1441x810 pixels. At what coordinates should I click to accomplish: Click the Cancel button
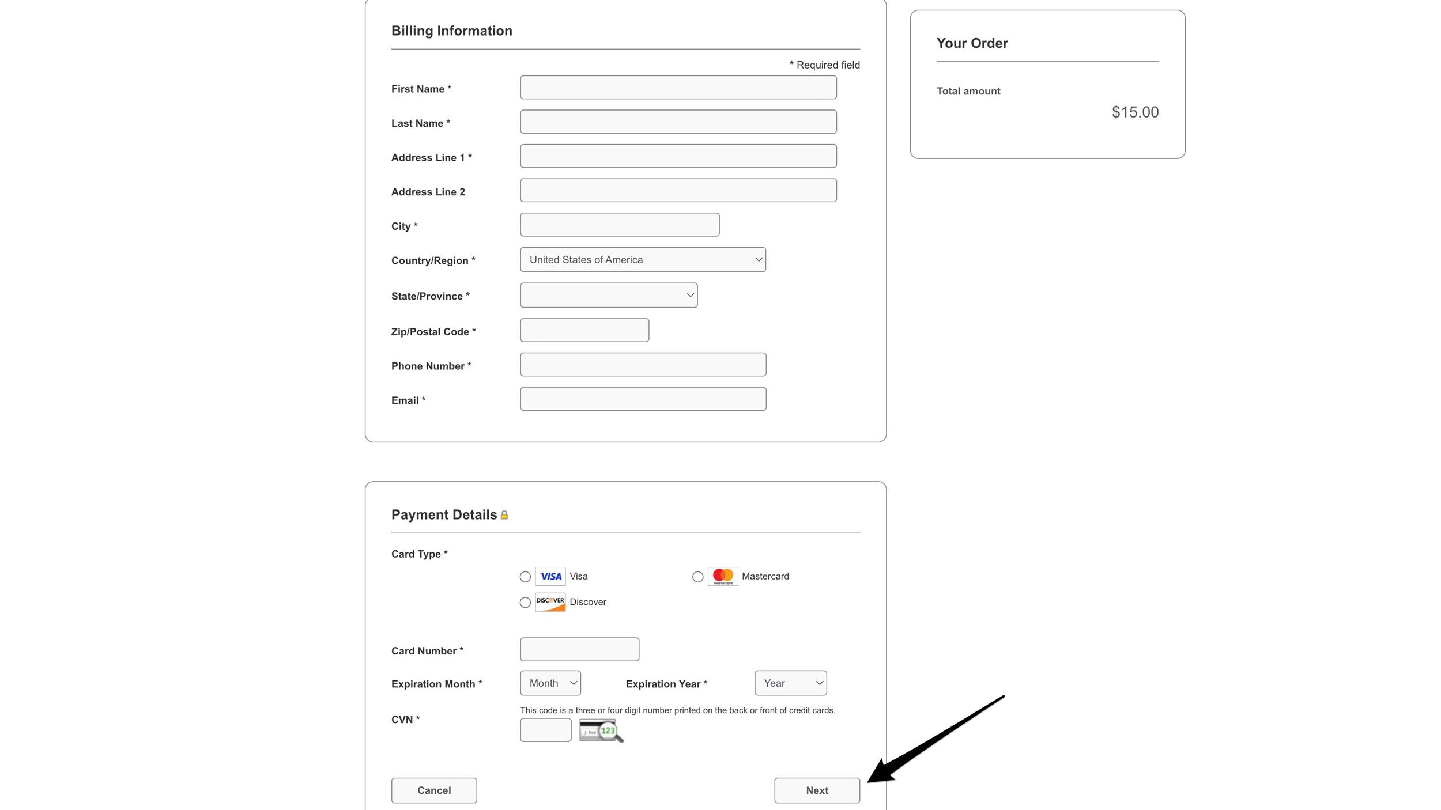433,790
